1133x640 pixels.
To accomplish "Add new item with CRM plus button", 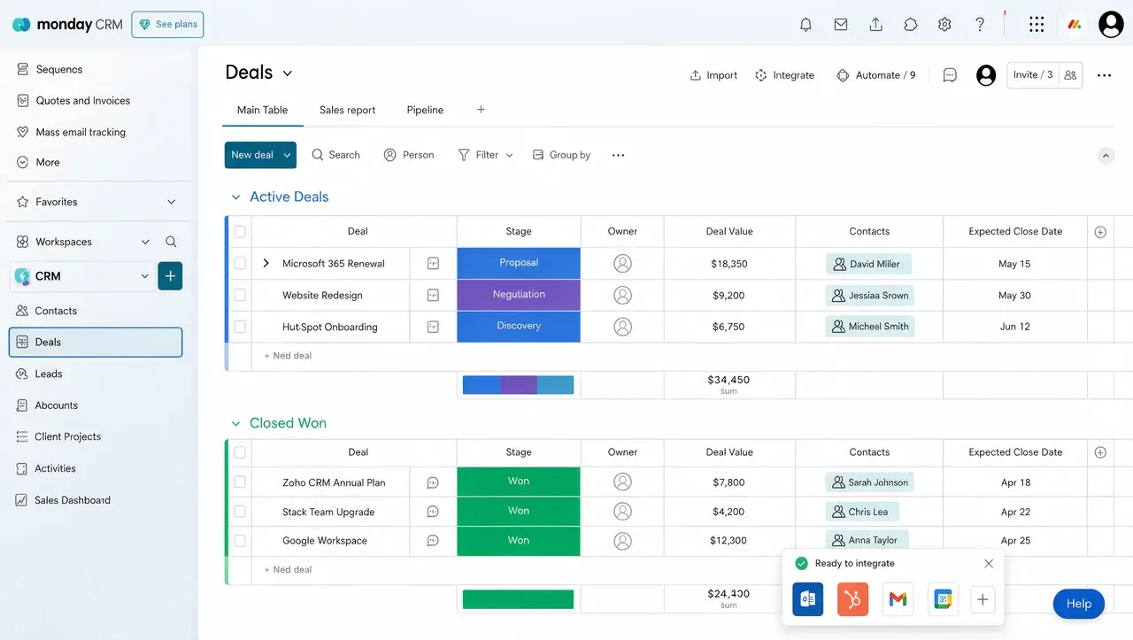I will 170,276.
